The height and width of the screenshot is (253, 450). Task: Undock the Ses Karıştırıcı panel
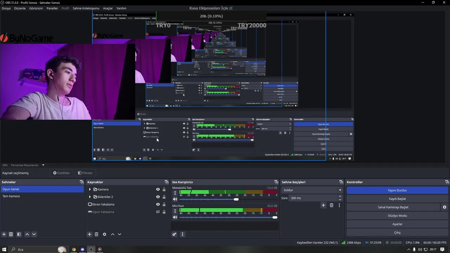click(x=276, y=182)
